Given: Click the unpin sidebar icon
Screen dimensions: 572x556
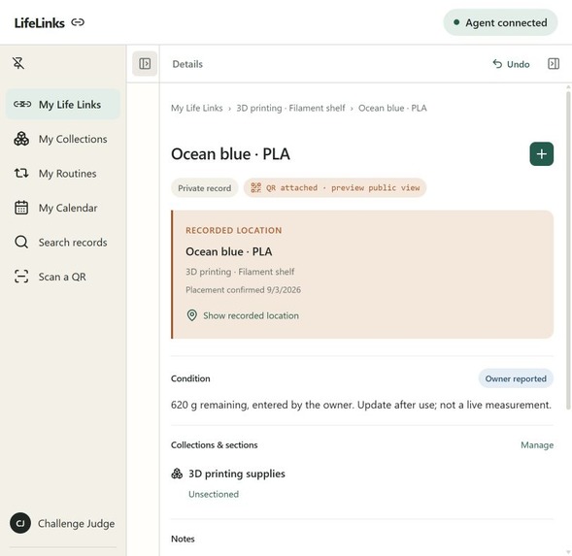Looking at the screenshot, I should [x=18, y=63].
